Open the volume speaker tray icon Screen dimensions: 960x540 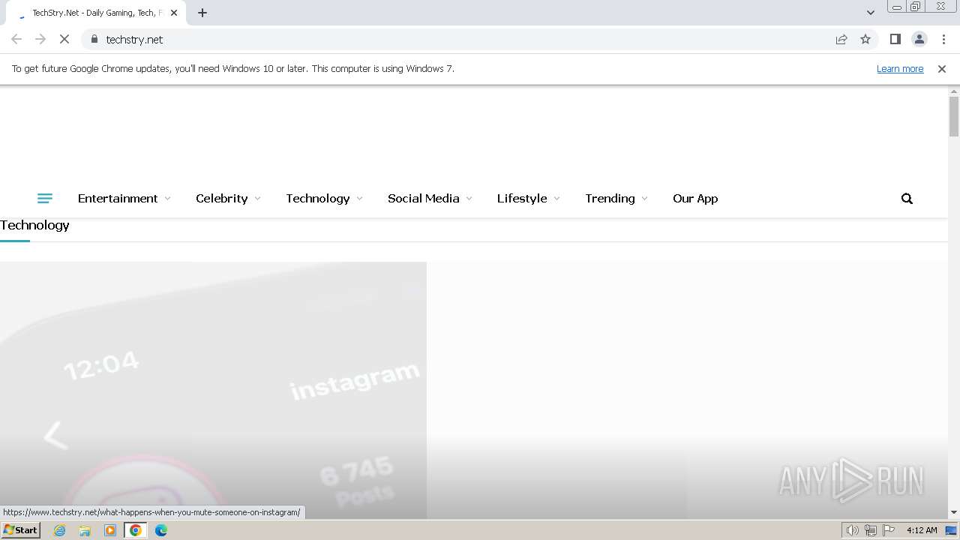pos(852,530)
